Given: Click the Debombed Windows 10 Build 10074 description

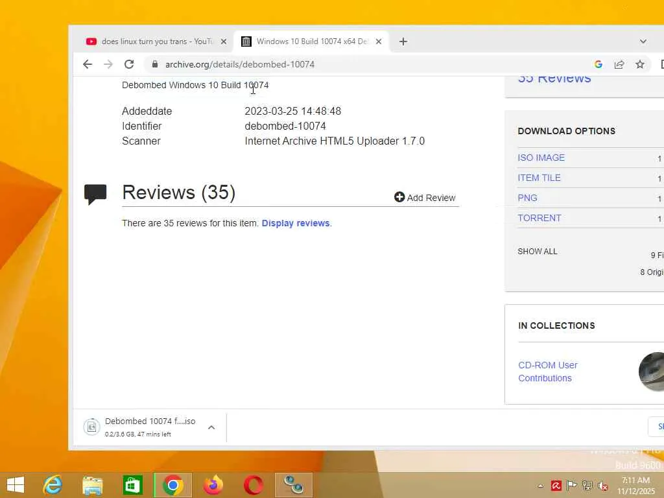Looking at the screenshot, I should pyautogui.click(x=195, y=85).
